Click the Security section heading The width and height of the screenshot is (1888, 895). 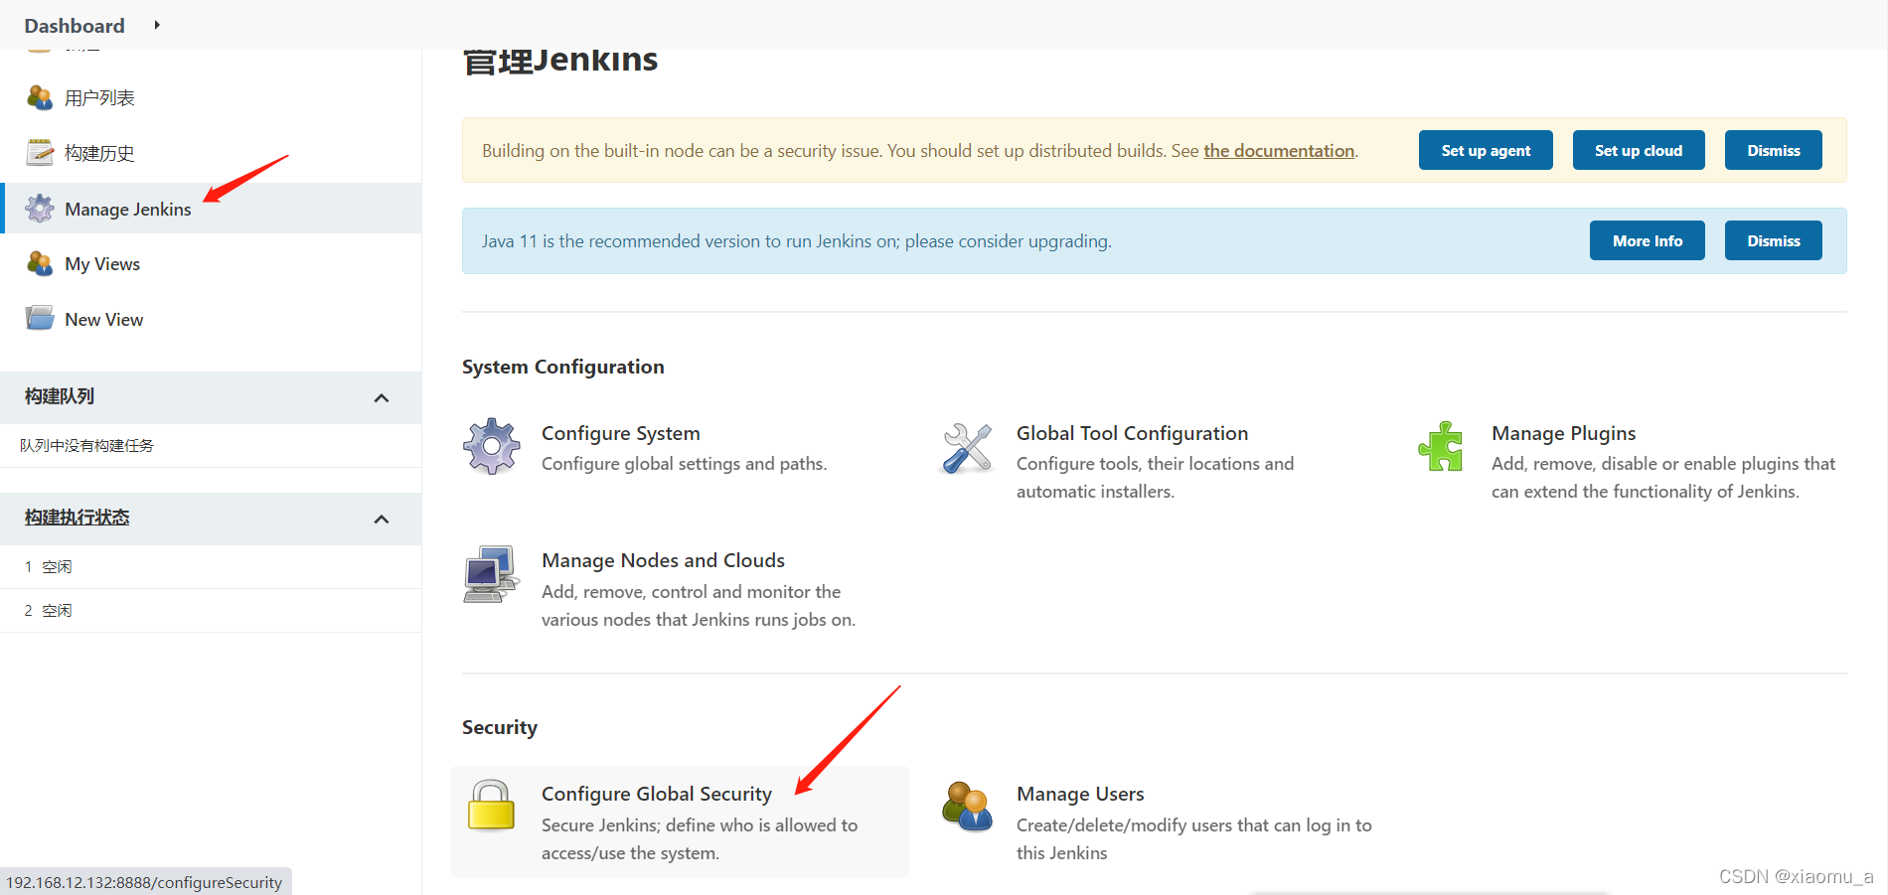[x=499, y=727]
